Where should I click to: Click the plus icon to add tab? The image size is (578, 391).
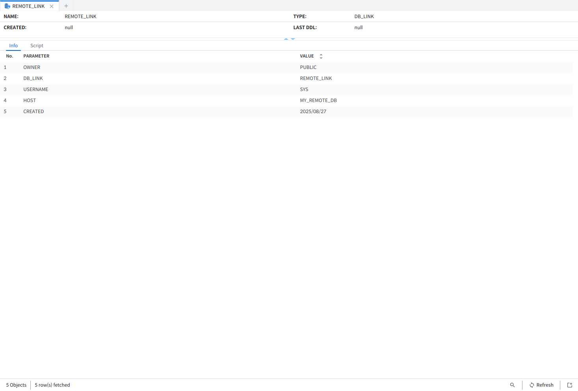(x=66, y=6)
